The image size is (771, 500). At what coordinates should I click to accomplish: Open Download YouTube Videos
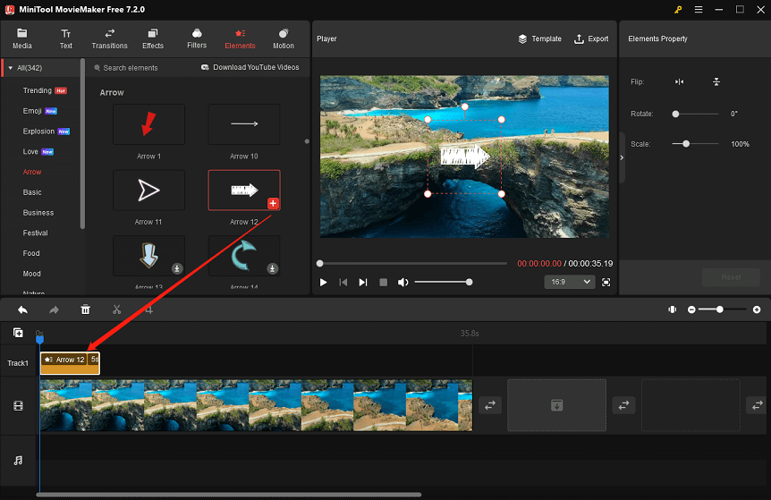(250, 67)
